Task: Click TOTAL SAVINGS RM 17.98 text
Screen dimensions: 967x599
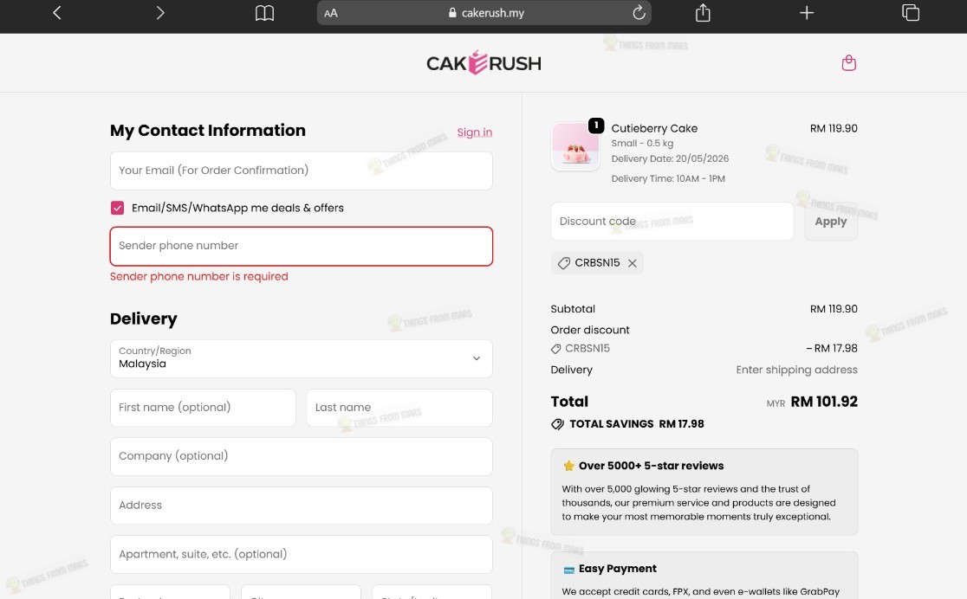Action: point(637,424)
